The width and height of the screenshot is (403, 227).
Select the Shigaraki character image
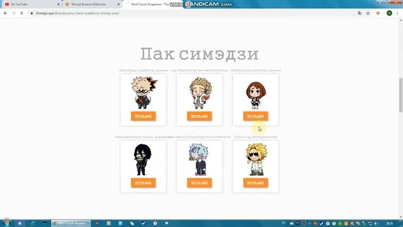[199, 160]
